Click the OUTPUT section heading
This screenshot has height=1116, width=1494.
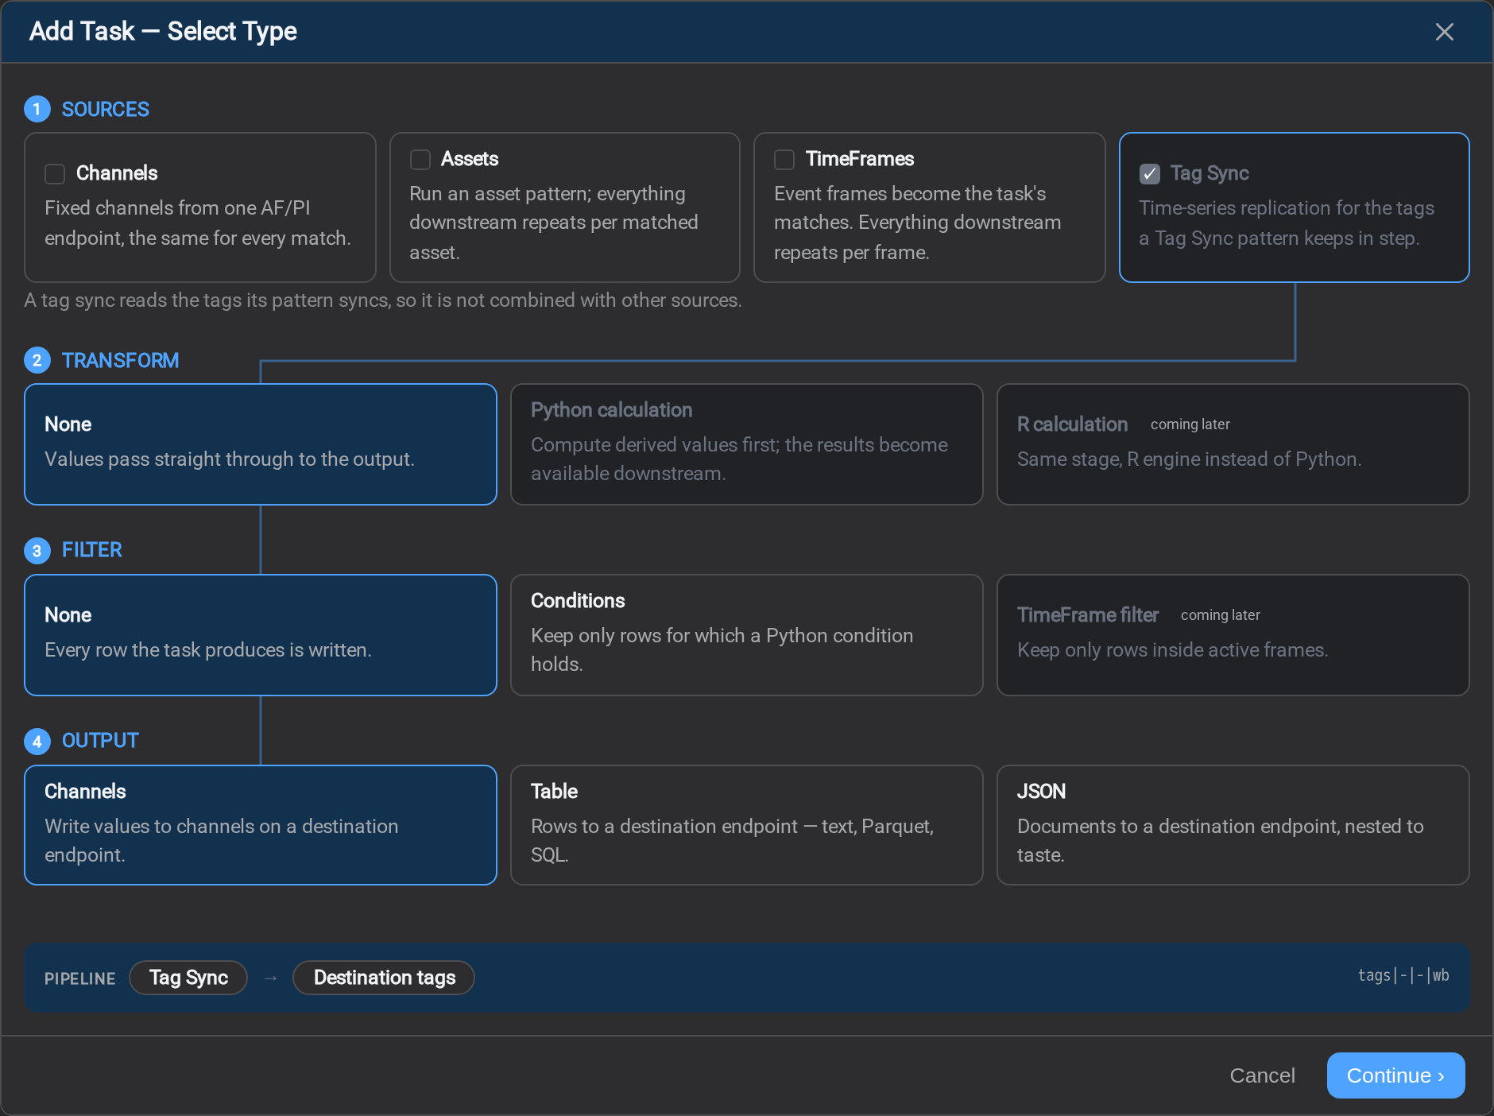pyautogui.click(x=100, y=741)
